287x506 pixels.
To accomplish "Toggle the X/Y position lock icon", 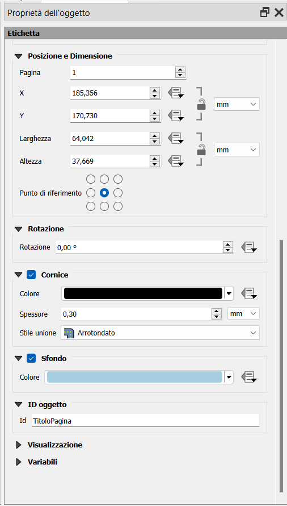I will (x=201, y=105).
